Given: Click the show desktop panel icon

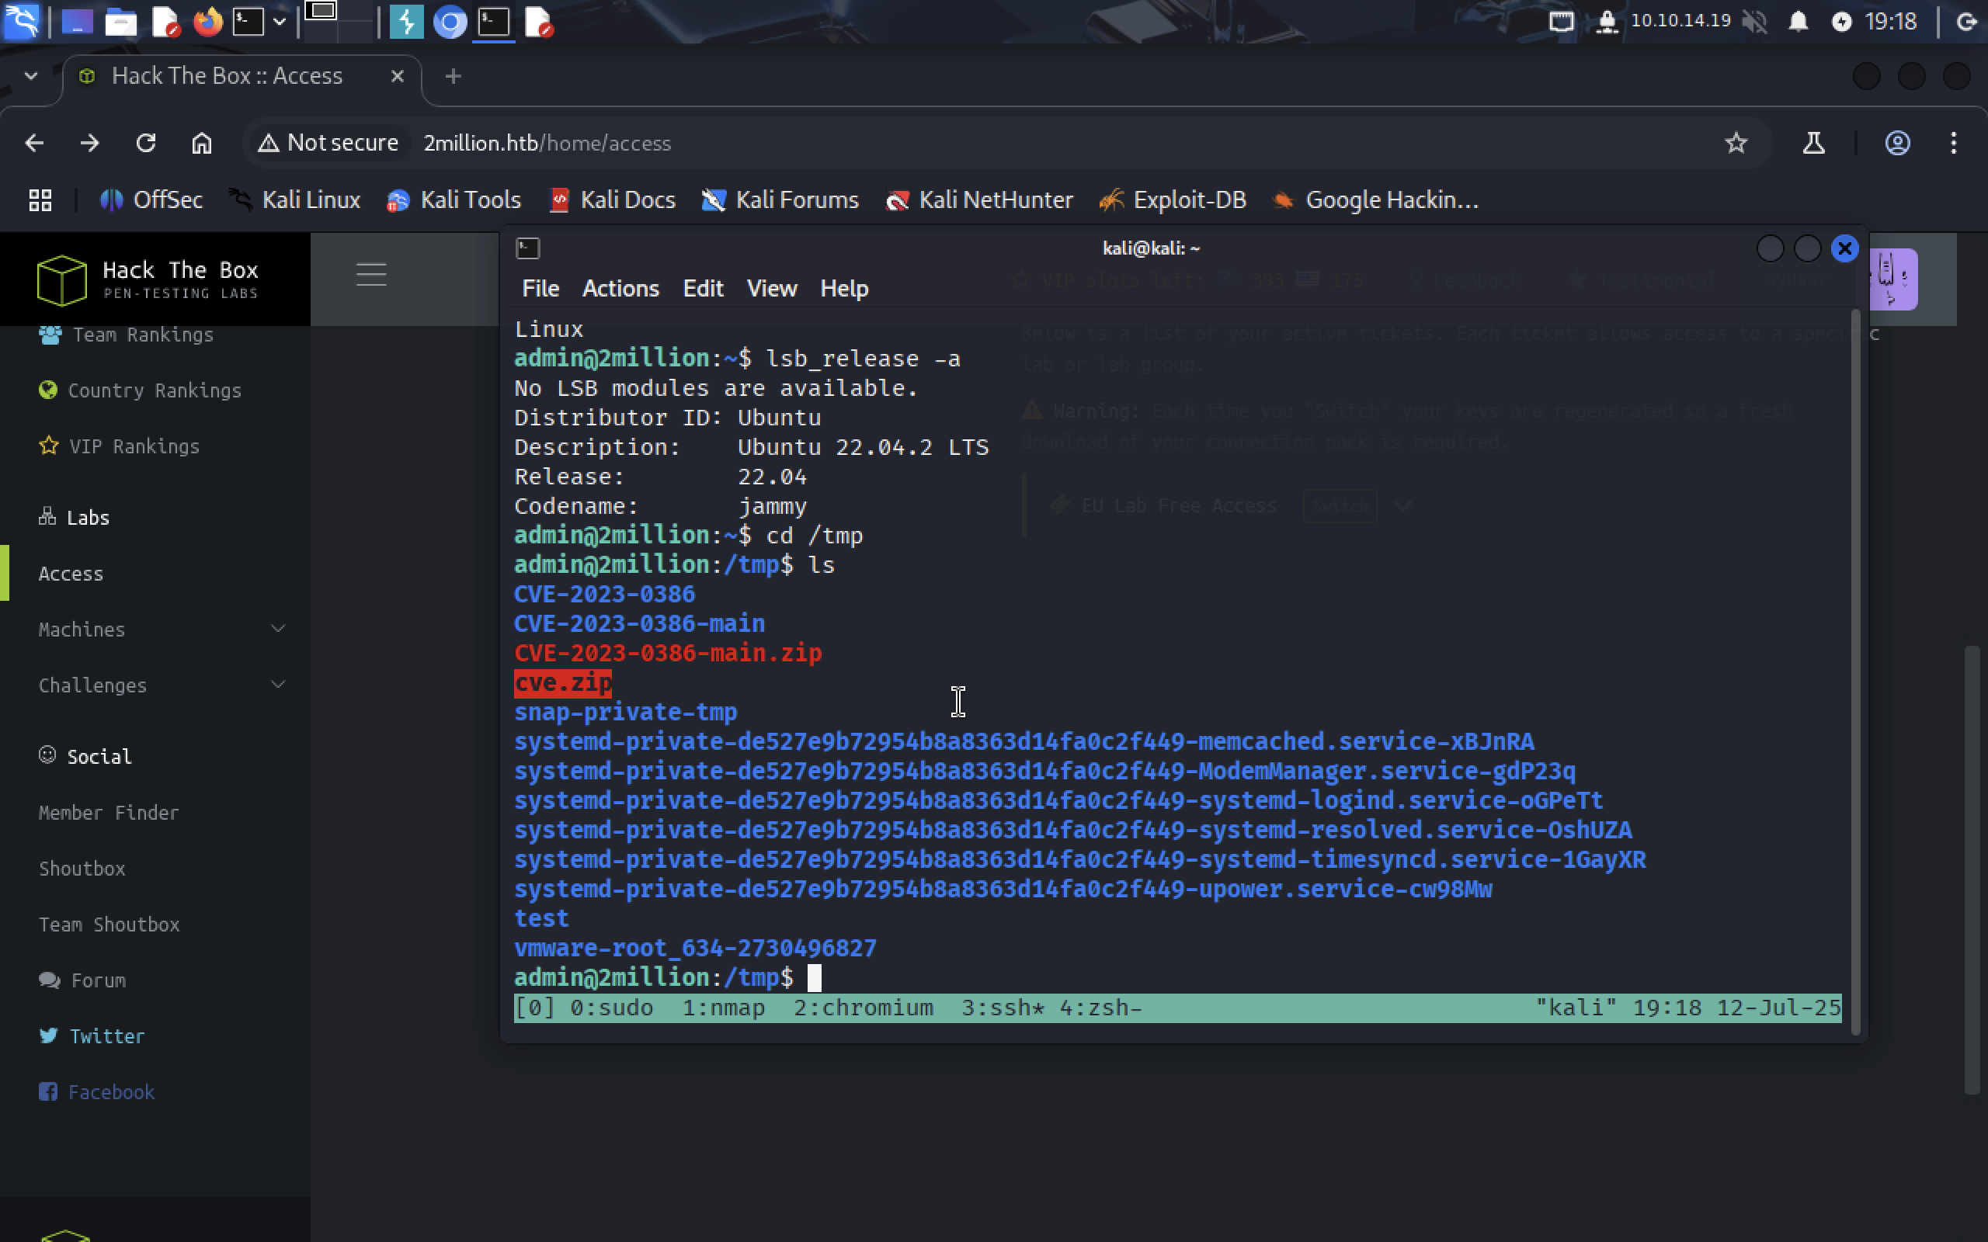Looking at the screenshot, I should click(77, 22).
